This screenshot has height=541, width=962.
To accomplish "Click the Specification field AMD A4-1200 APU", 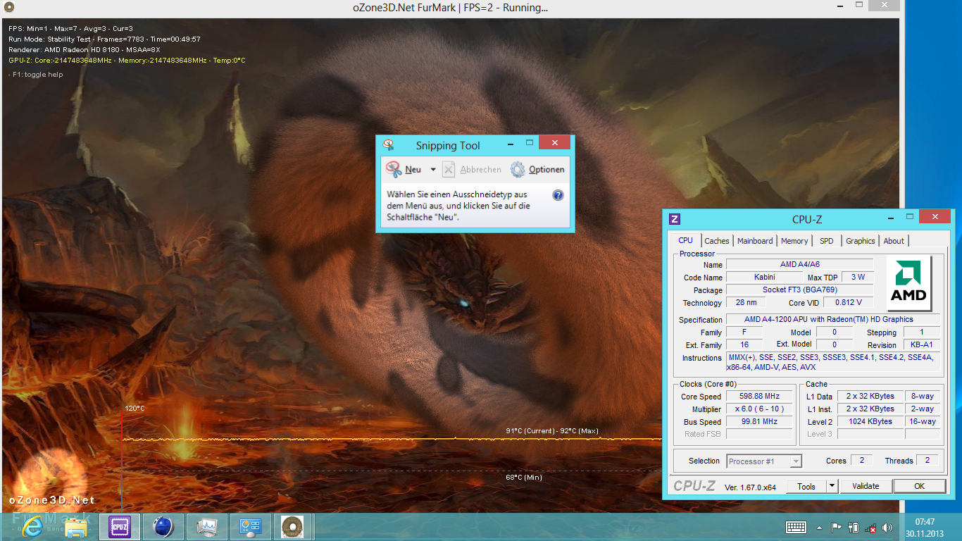I will click(x=833, y=320).
